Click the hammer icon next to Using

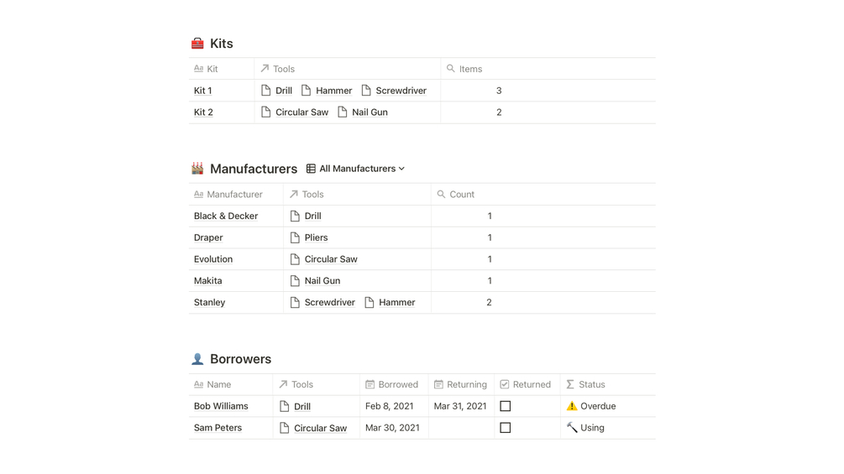572,428
